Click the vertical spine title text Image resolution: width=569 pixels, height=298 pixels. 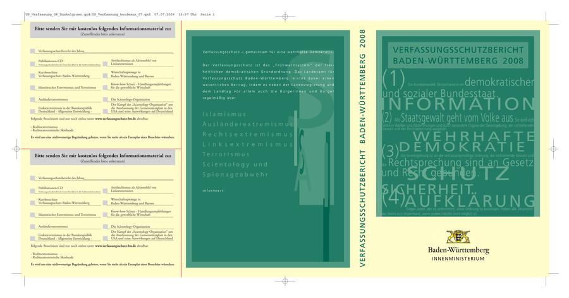point(362,148)
